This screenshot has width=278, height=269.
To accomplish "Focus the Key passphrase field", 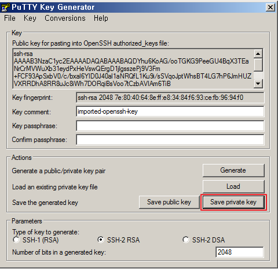I will point(170,126).
